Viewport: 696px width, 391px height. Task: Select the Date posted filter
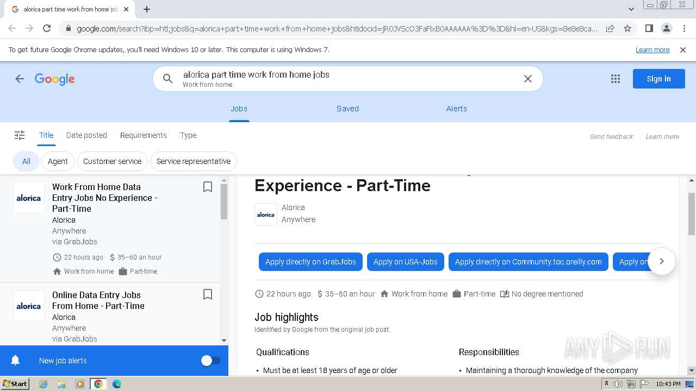coord(86,135)
